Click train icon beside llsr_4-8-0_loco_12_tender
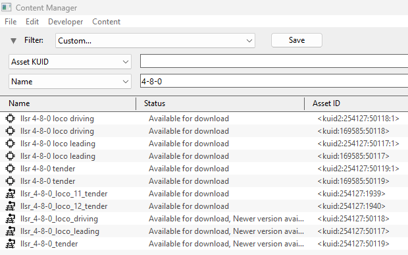 click(x=10, y=206)
